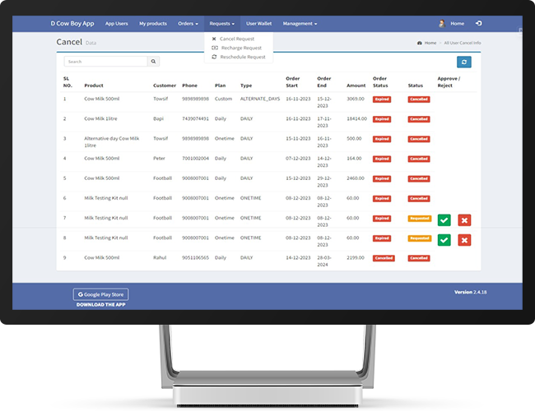Approve cancel request in row 8
The height and width of the screenshot is (411, 535).
[444, 239]
